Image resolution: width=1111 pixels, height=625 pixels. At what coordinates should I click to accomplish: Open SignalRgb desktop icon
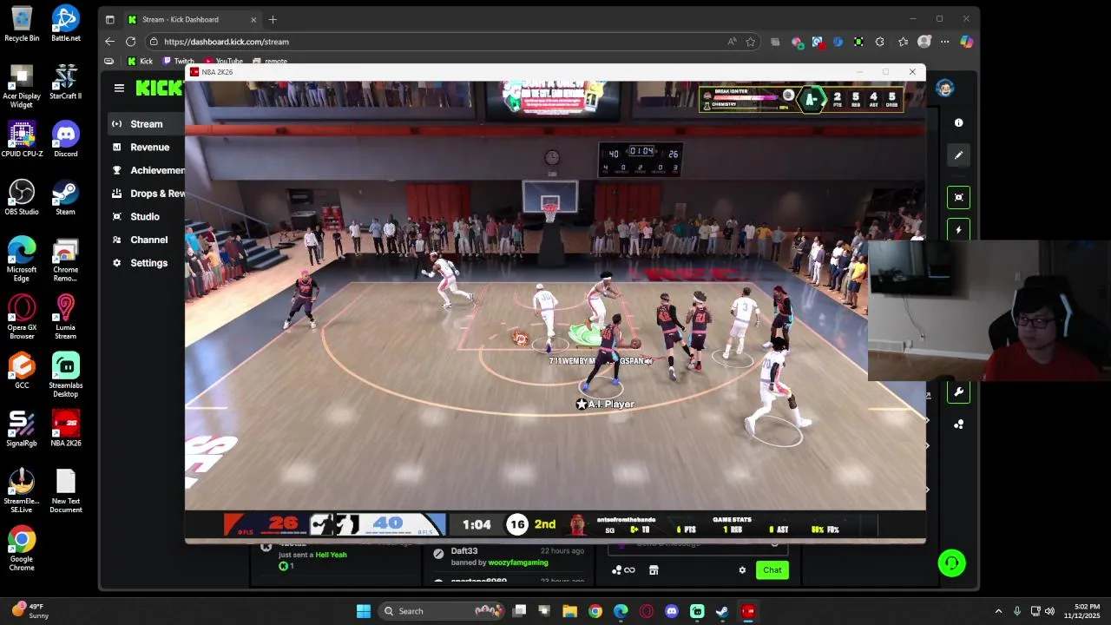[x=22, y=429]
